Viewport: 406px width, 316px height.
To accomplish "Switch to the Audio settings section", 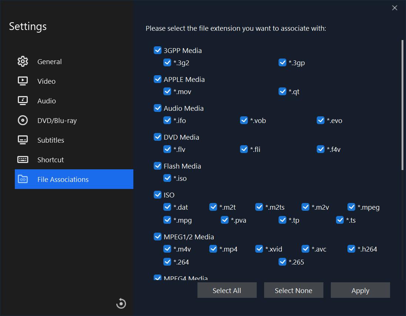I will [x=46, y=101].
